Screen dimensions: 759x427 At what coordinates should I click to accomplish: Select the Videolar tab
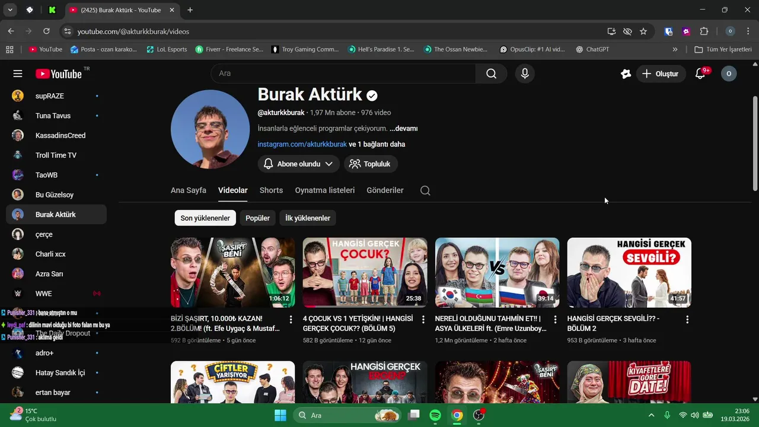pyautogui.click(x=233, y=190)
